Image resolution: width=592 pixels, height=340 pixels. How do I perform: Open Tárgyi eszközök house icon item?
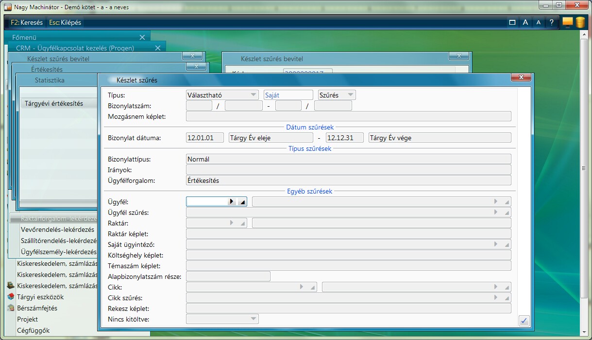click(11, 297)
